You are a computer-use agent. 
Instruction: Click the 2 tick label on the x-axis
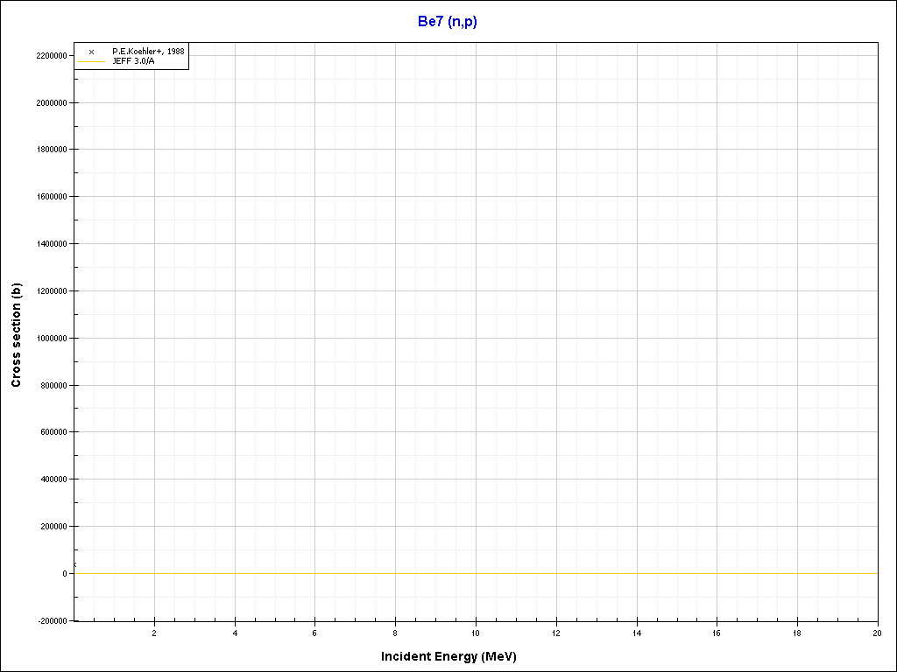(154, 633)
